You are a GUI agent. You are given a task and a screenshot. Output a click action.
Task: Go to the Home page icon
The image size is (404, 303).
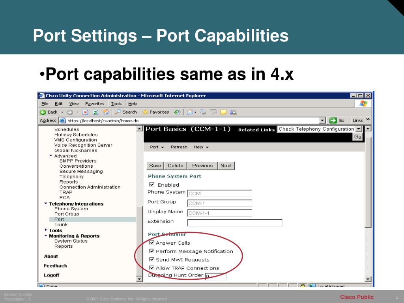tap(106, 112)
